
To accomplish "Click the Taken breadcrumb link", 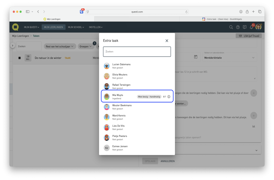I will pyautogui.click(x=36, y=36).
